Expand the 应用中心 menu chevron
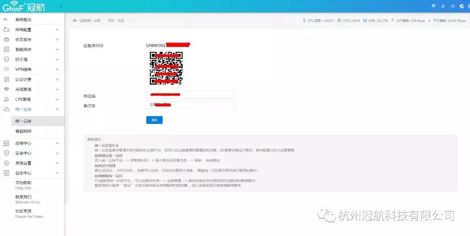This screenshot has width=470, height=236. (x=57, y=143)
